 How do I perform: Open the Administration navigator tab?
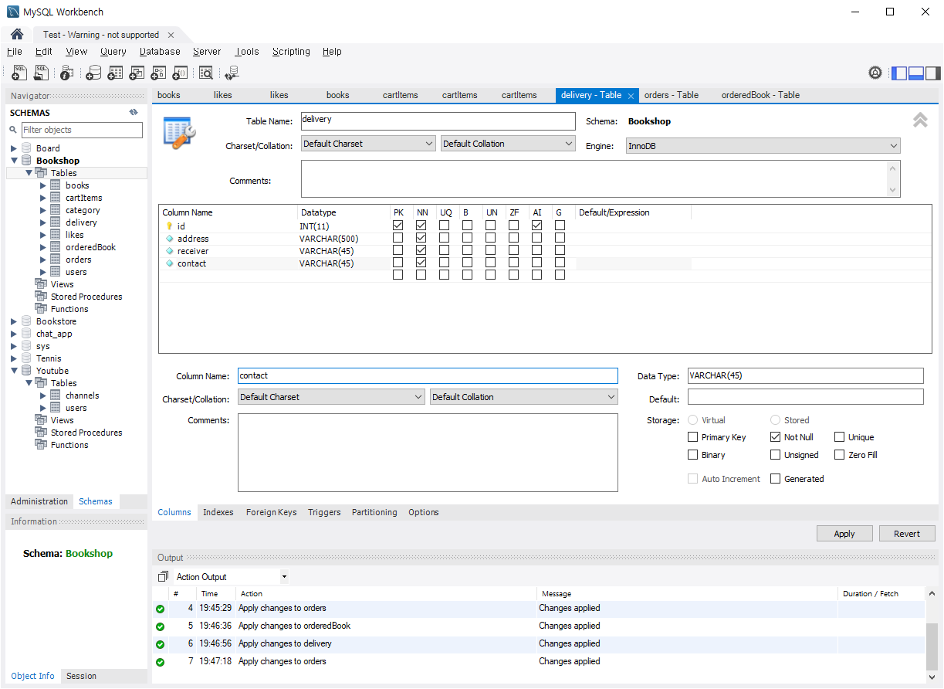point(39,501)
